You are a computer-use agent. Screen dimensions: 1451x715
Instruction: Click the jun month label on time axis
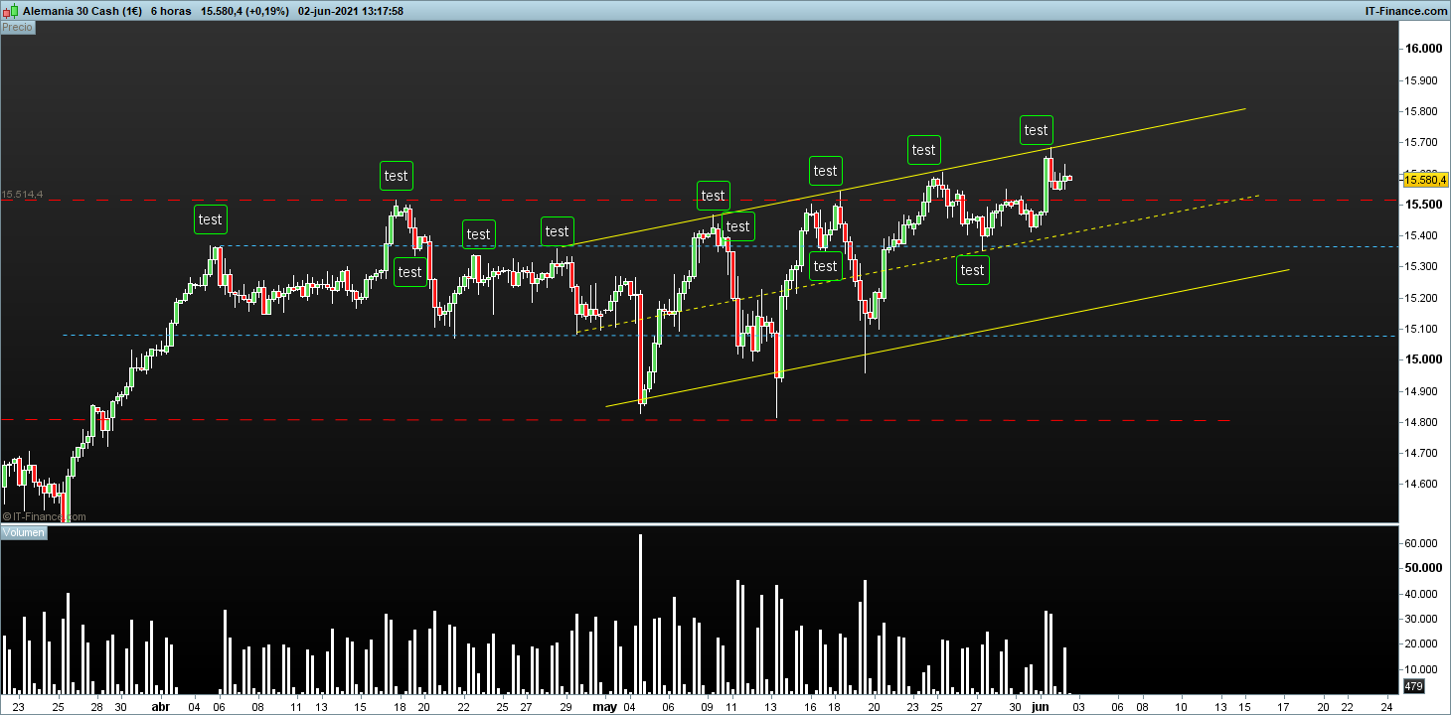click(x=1041, y=707)
